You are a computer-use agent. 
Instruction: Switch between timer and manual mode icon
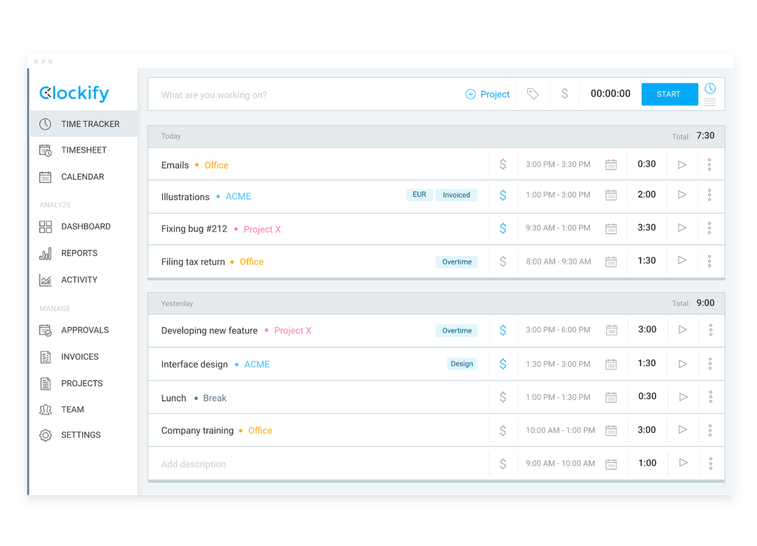tap(710, 94)
